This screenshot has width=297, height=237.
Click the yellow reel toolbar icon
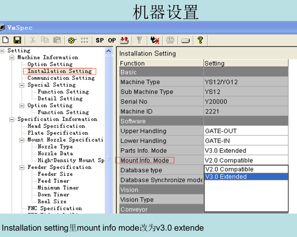pyautogui.click(x=72, y=40)
